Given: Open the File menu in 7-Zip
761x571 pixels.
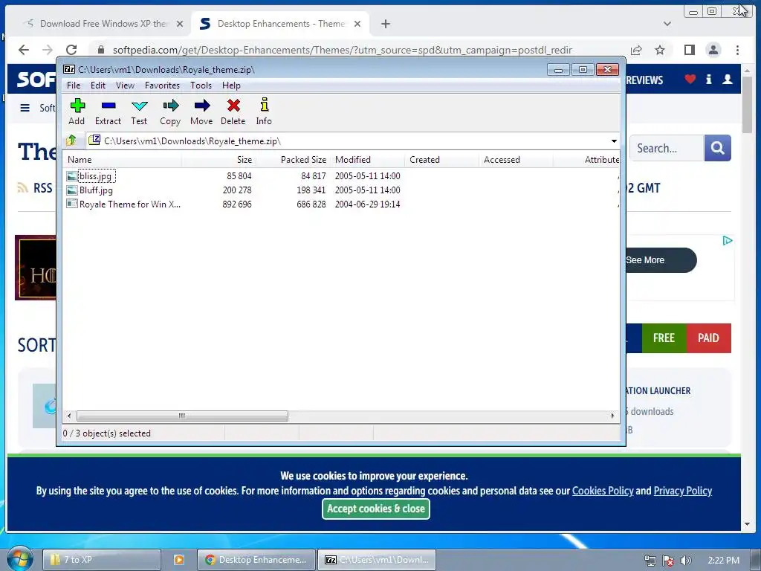Looking at the screenshot, I should pyautogui.click(x=74, y=86).
